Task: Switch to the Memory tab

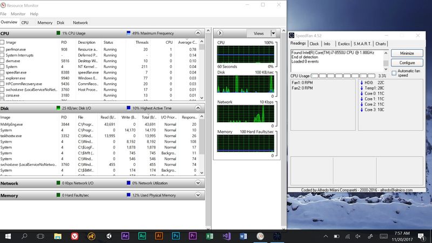Action: 45,23
